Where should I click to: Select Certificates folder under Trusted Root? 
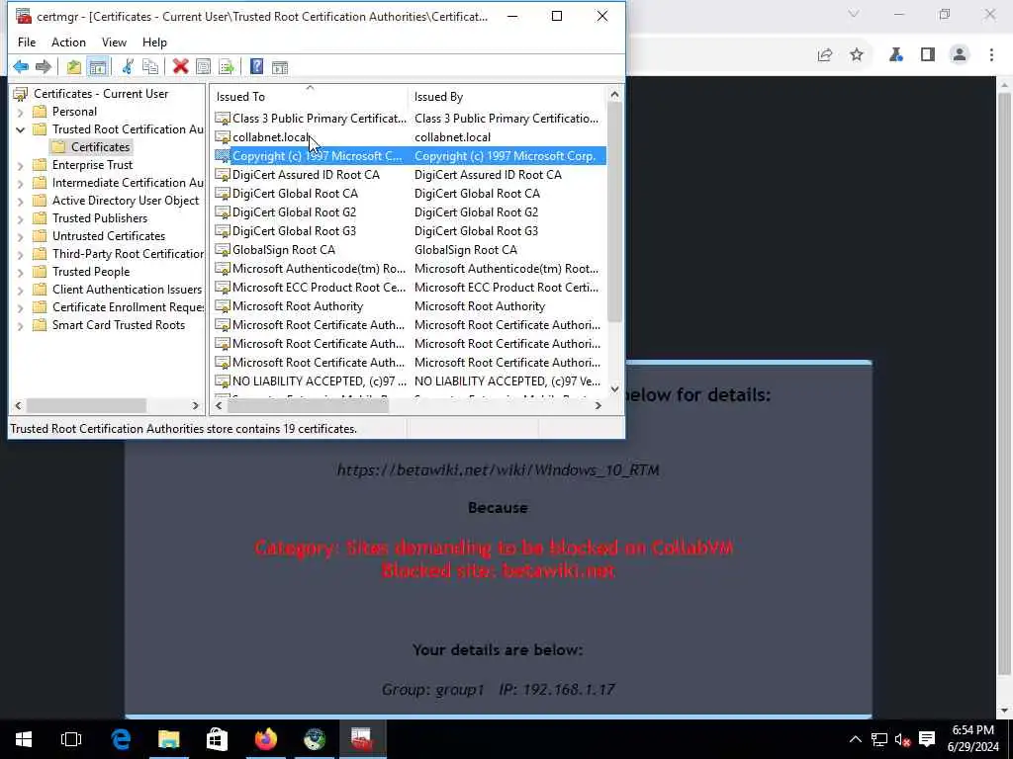[x=100, y=147]
